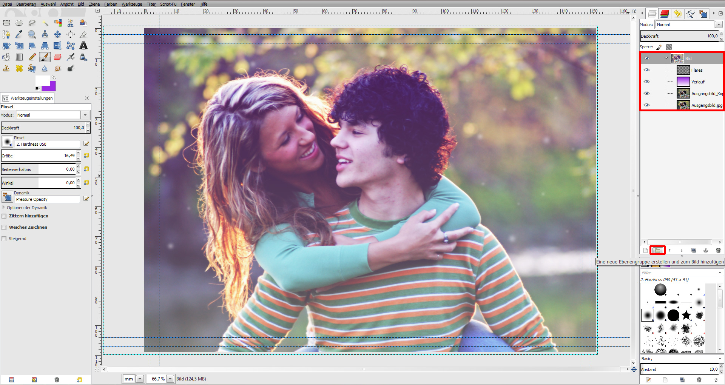Screen dimensions: 725x385
Task: Select the star-shaped brush thumbnail
Action: [686, 315]
